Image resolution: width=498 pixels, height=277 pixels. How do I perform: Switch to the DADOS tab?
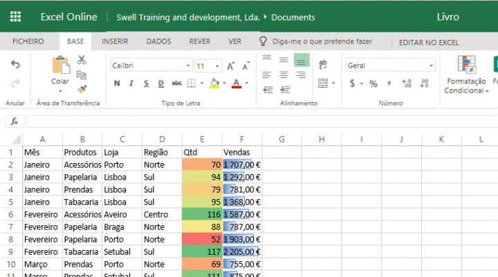pyautogui.click(x=158, y=41)
